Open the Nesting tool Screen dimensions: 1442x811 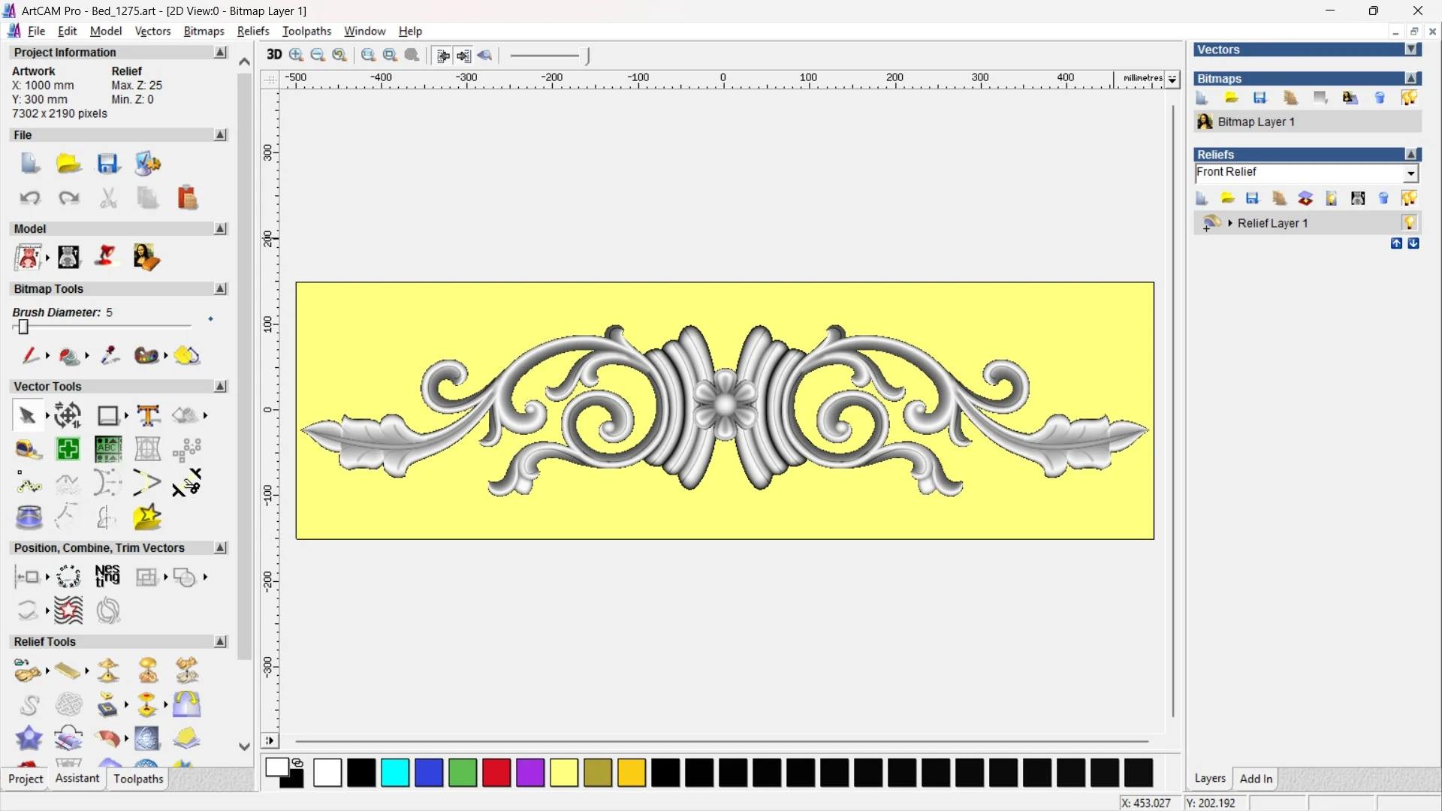tap(107, 577)
